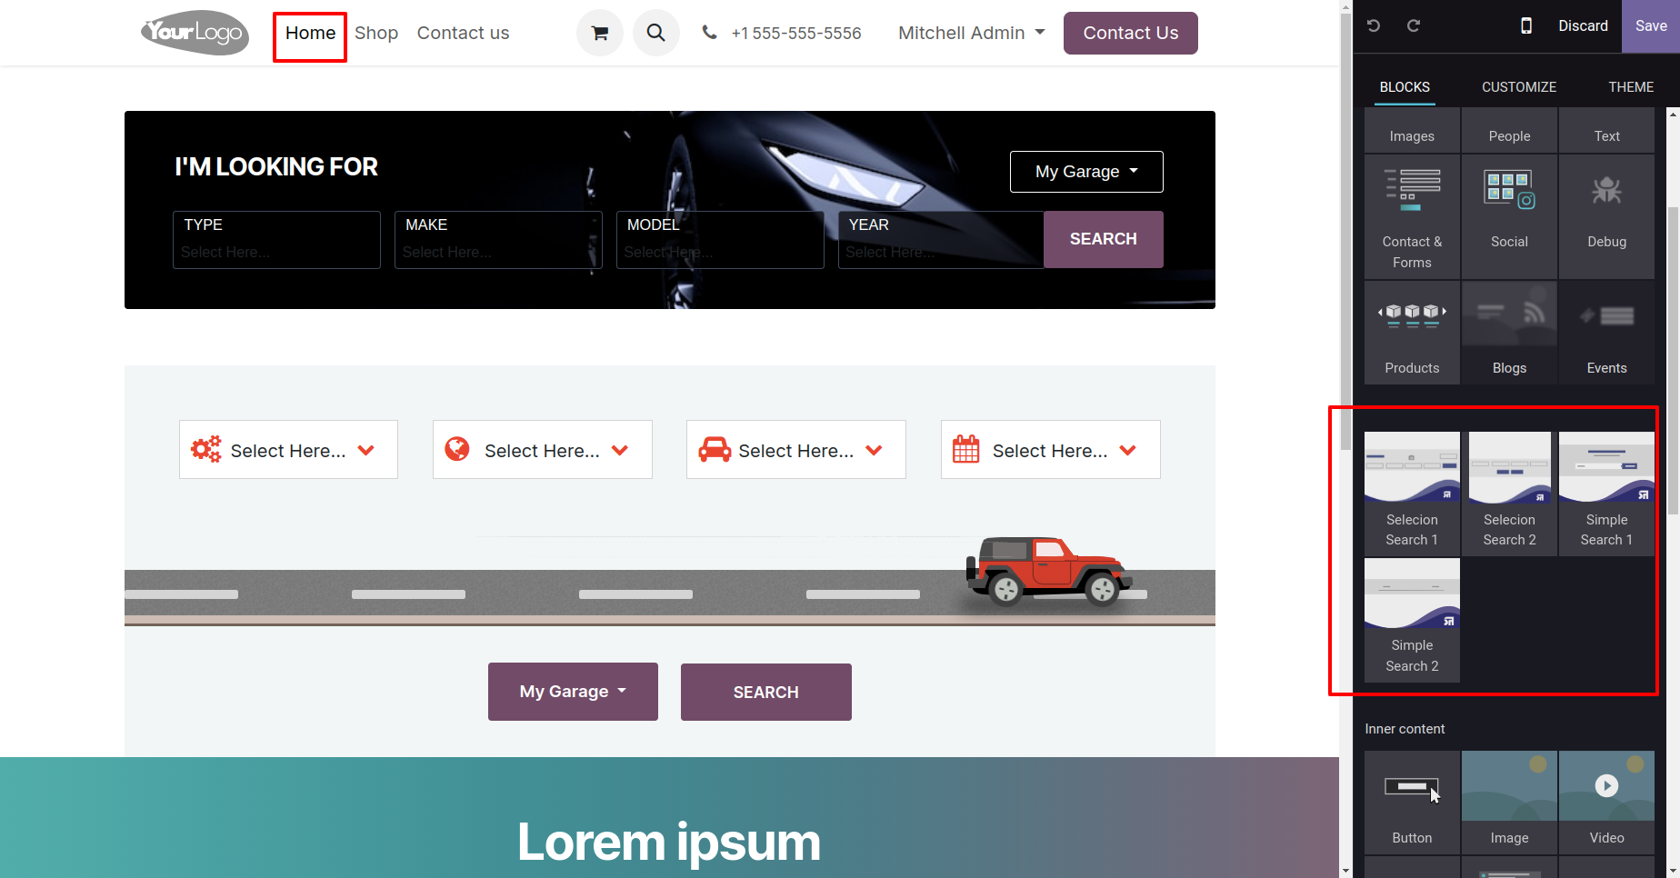This screenshot has width=1680, height=878.
Task: Open the YEAR select field
Action: click(x=941, y=240)
